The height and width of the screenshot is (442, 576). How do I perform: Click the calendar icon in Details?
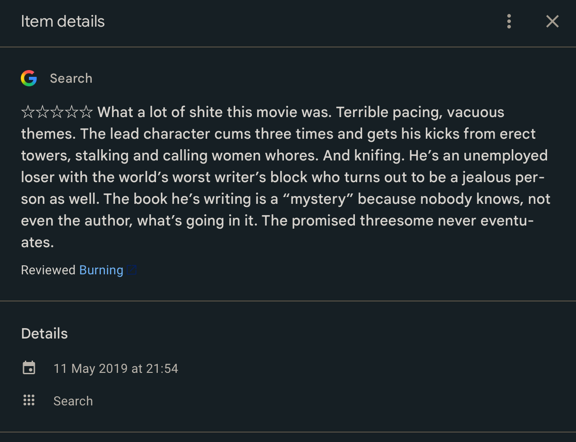[x=29, y=368]
